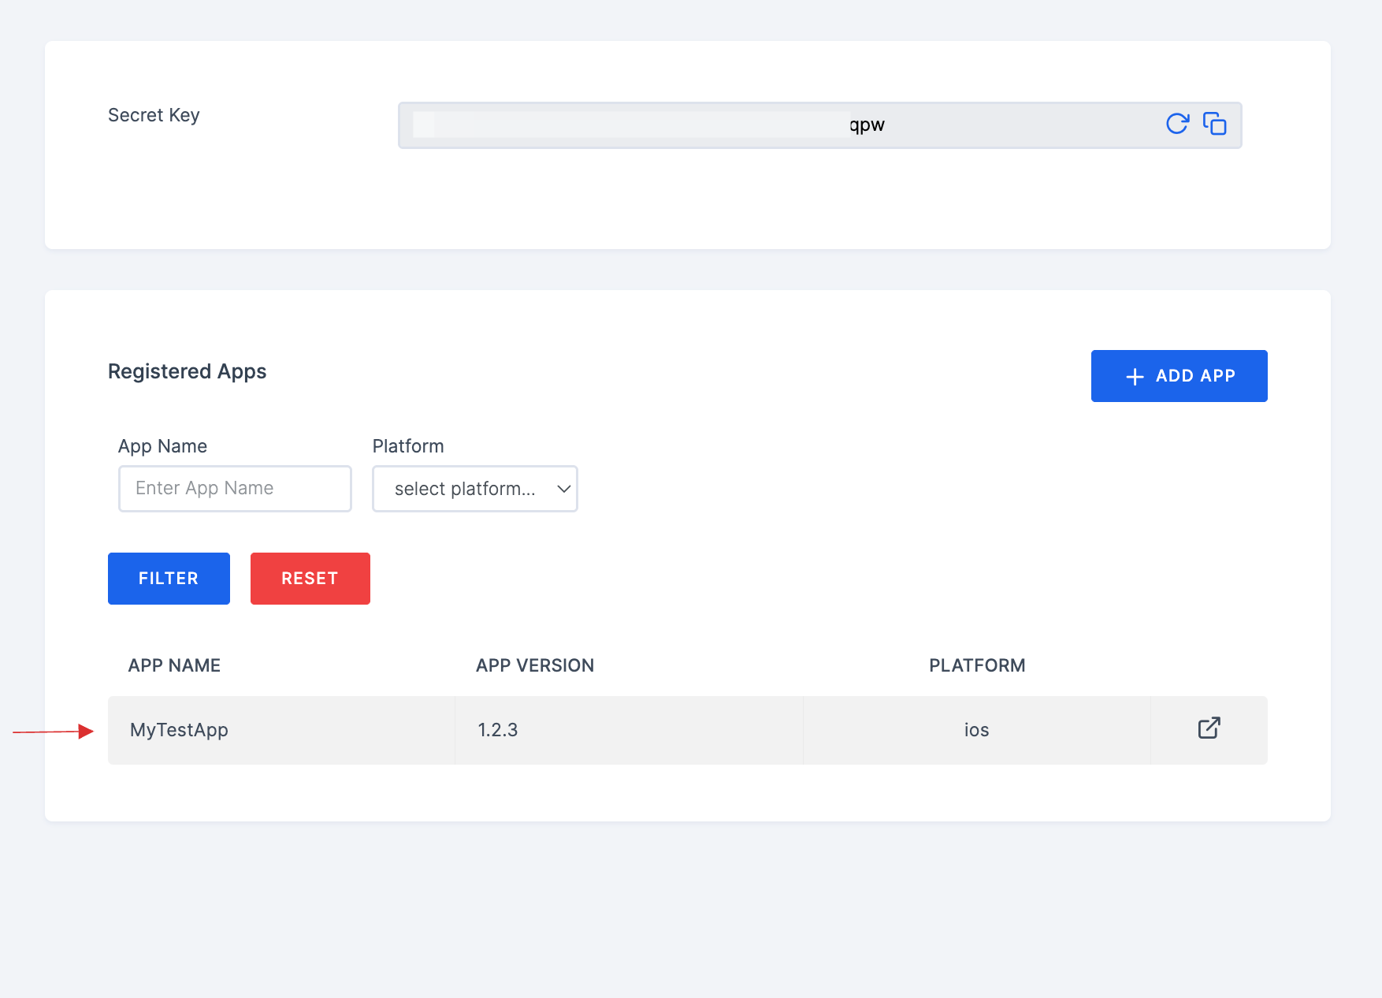Select the MyTestApp name cell
The image size is (1382, 998).
281,730
